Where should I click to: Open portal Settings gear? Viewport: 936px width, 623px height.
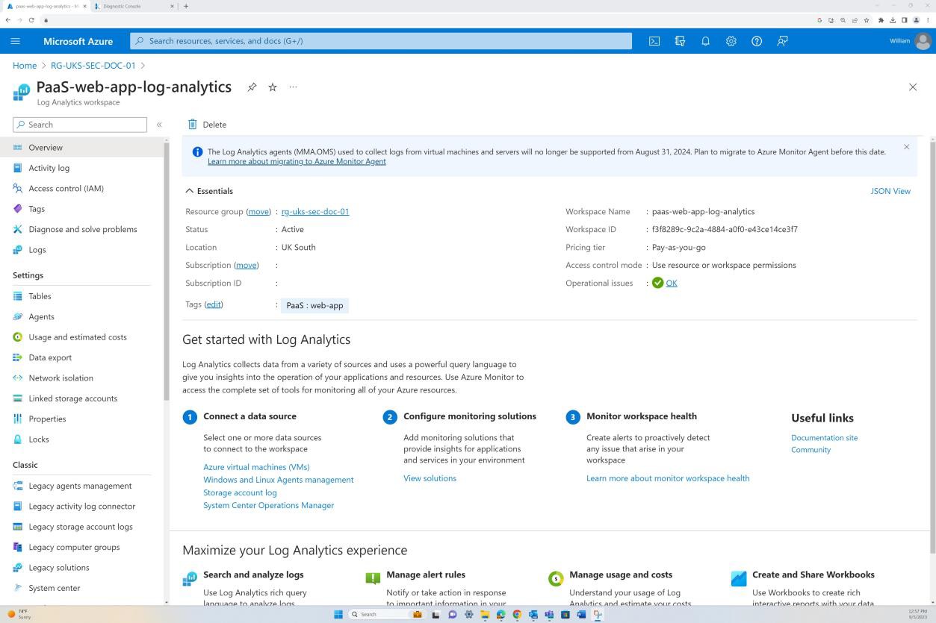[731, 41]
